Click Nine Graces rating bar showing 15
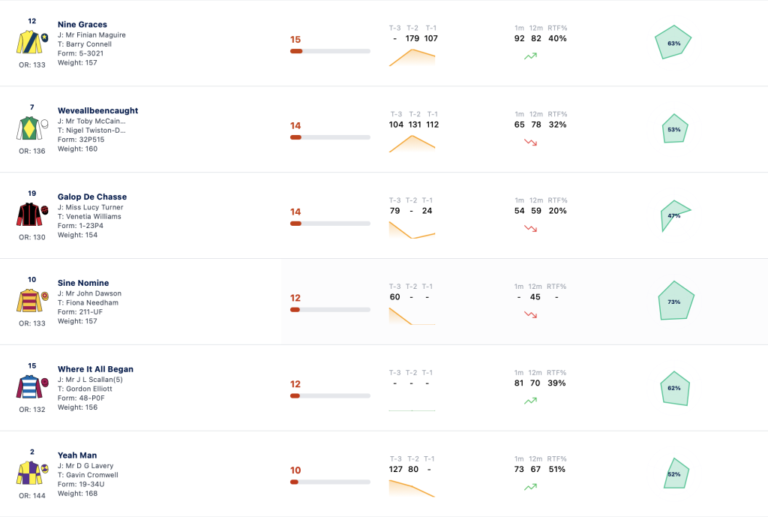Image resolution: width=768 pixels, height=517 pixels. (x=330, y=51)
